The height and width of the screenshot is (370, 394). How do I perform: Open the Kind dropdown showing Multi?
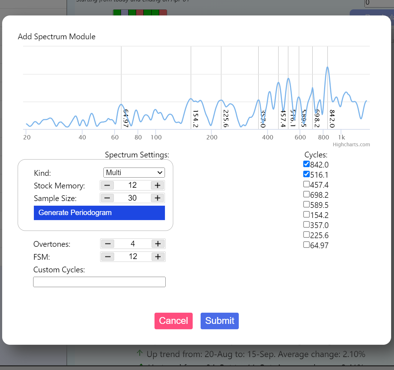tap(134, 173)
